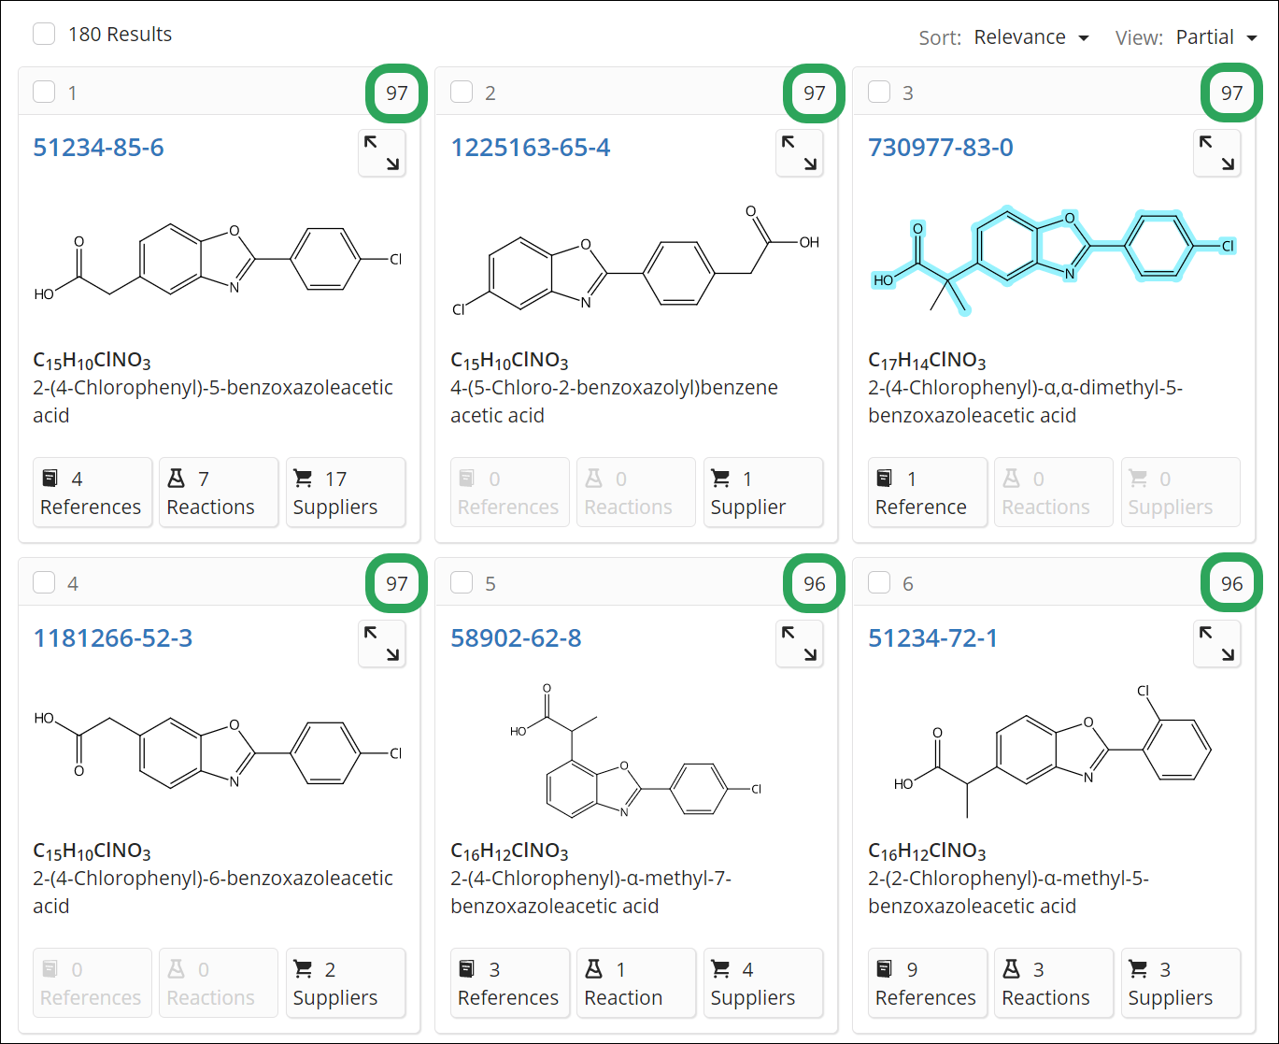Open CAS number 51234-85-6 link
This screenshot has width=1279, height=1044.
click(98, 148)
